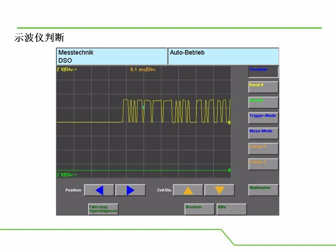
Task: Click the trigger marker T on waveform
Action: 143,107
